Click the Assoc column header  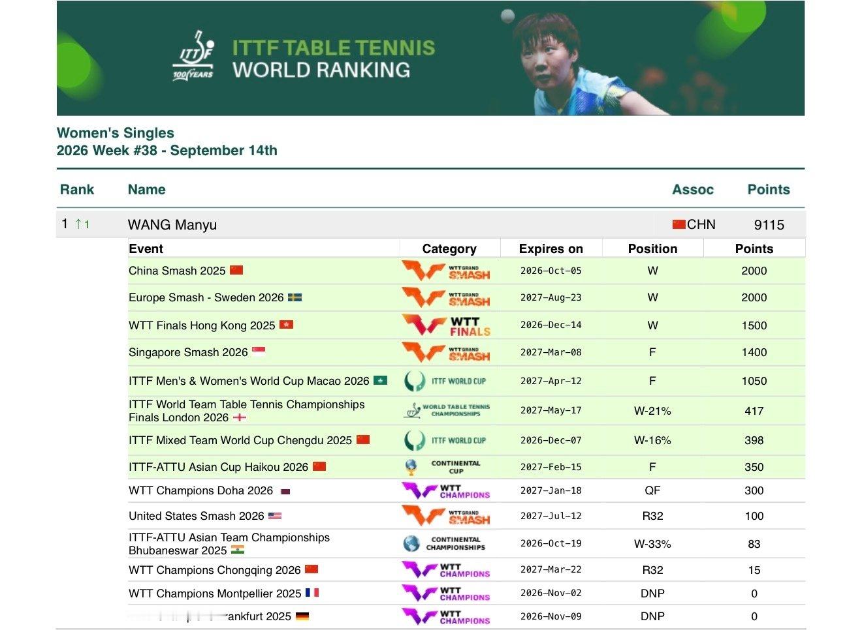point(693,190)
